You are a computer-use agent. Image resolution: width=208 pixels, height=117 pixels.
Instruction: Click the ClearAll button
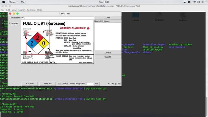(108, 57)
